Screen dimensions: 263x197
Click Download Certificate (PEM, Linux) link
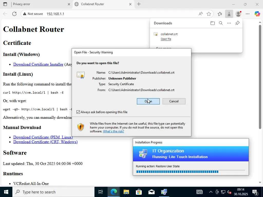click(43, 137)
